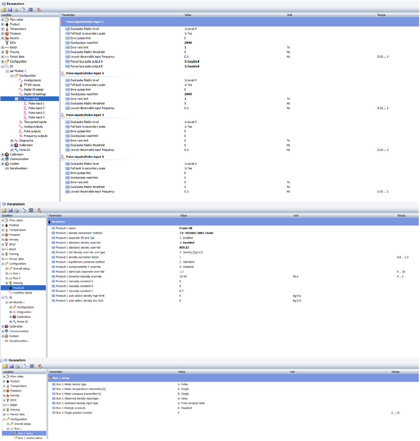Image resolution: width=420 pixels, height=441 pixels.
Task: Clear filter icon in Pulse inputs window toolbar
Action: pyautogui.click(x=39, y=10)
